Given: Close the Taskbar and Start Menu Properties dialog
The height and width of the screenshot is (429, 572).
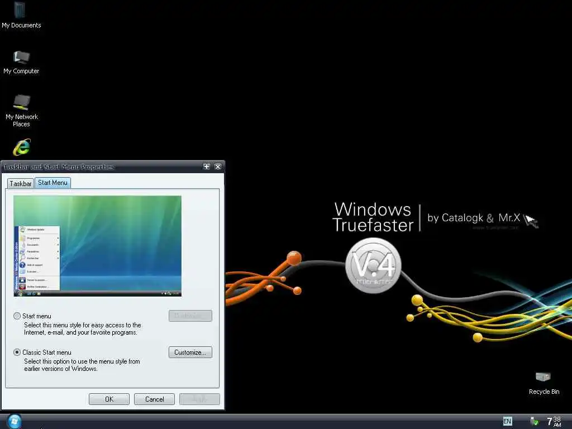Looking at the screenshot, I should point(218,166).
